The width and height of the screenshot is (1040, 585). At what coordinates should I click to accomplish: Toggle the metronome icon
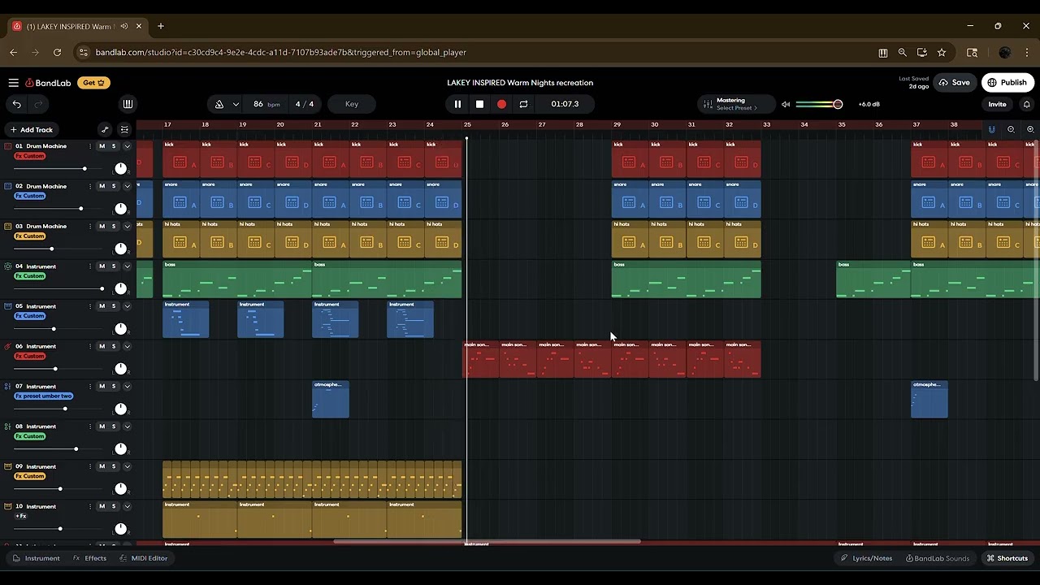[x=219, y=104]
